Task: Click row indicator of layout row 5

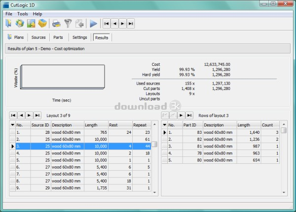Action: [12, 160]
